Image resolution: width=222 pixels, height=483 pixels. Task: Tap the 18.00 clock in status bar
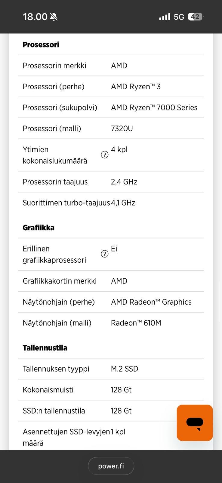pos(35,17)
